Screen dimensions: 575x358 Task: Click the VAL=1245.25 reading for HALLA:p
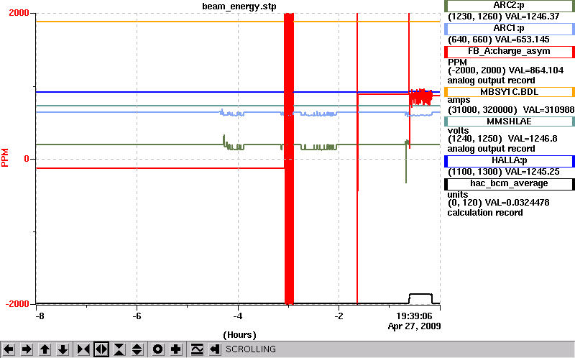click(x=533, y=172)
